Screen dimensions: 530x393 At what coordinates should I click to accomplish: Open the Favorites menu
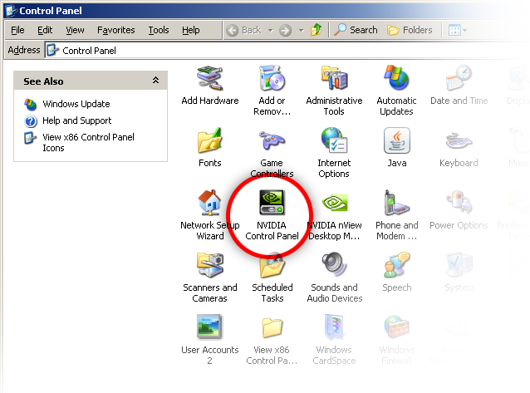116,30
